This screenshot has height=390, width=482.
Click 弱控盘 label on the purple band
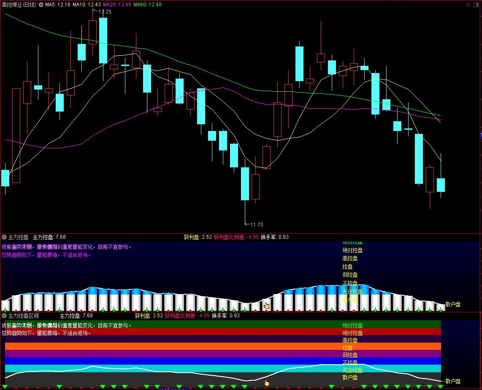point(350,355)
